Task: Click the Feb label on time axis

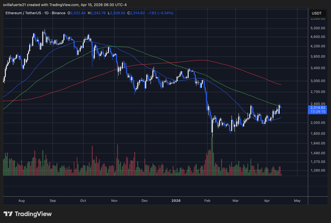Action: 207,201
